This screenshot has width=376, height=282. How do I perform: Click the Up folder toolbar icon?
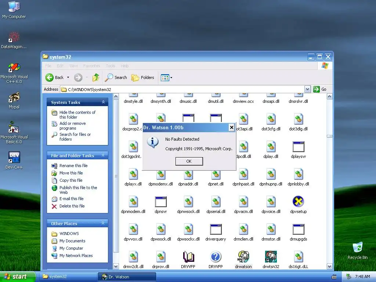[x=96, y=77]
